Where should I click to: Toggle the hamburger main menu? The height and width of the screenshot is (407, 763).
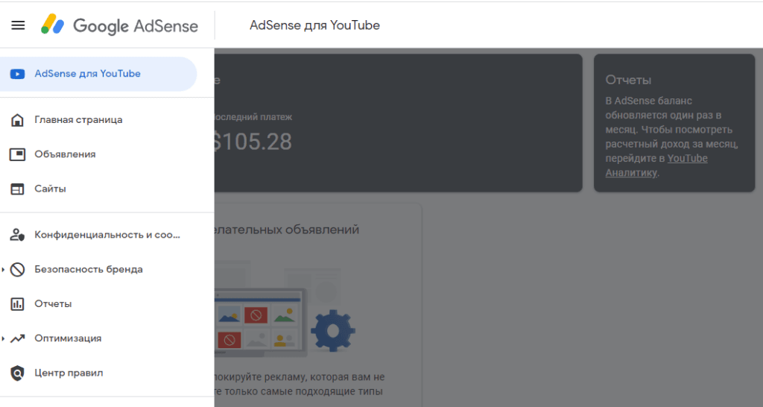coord(18,25)
